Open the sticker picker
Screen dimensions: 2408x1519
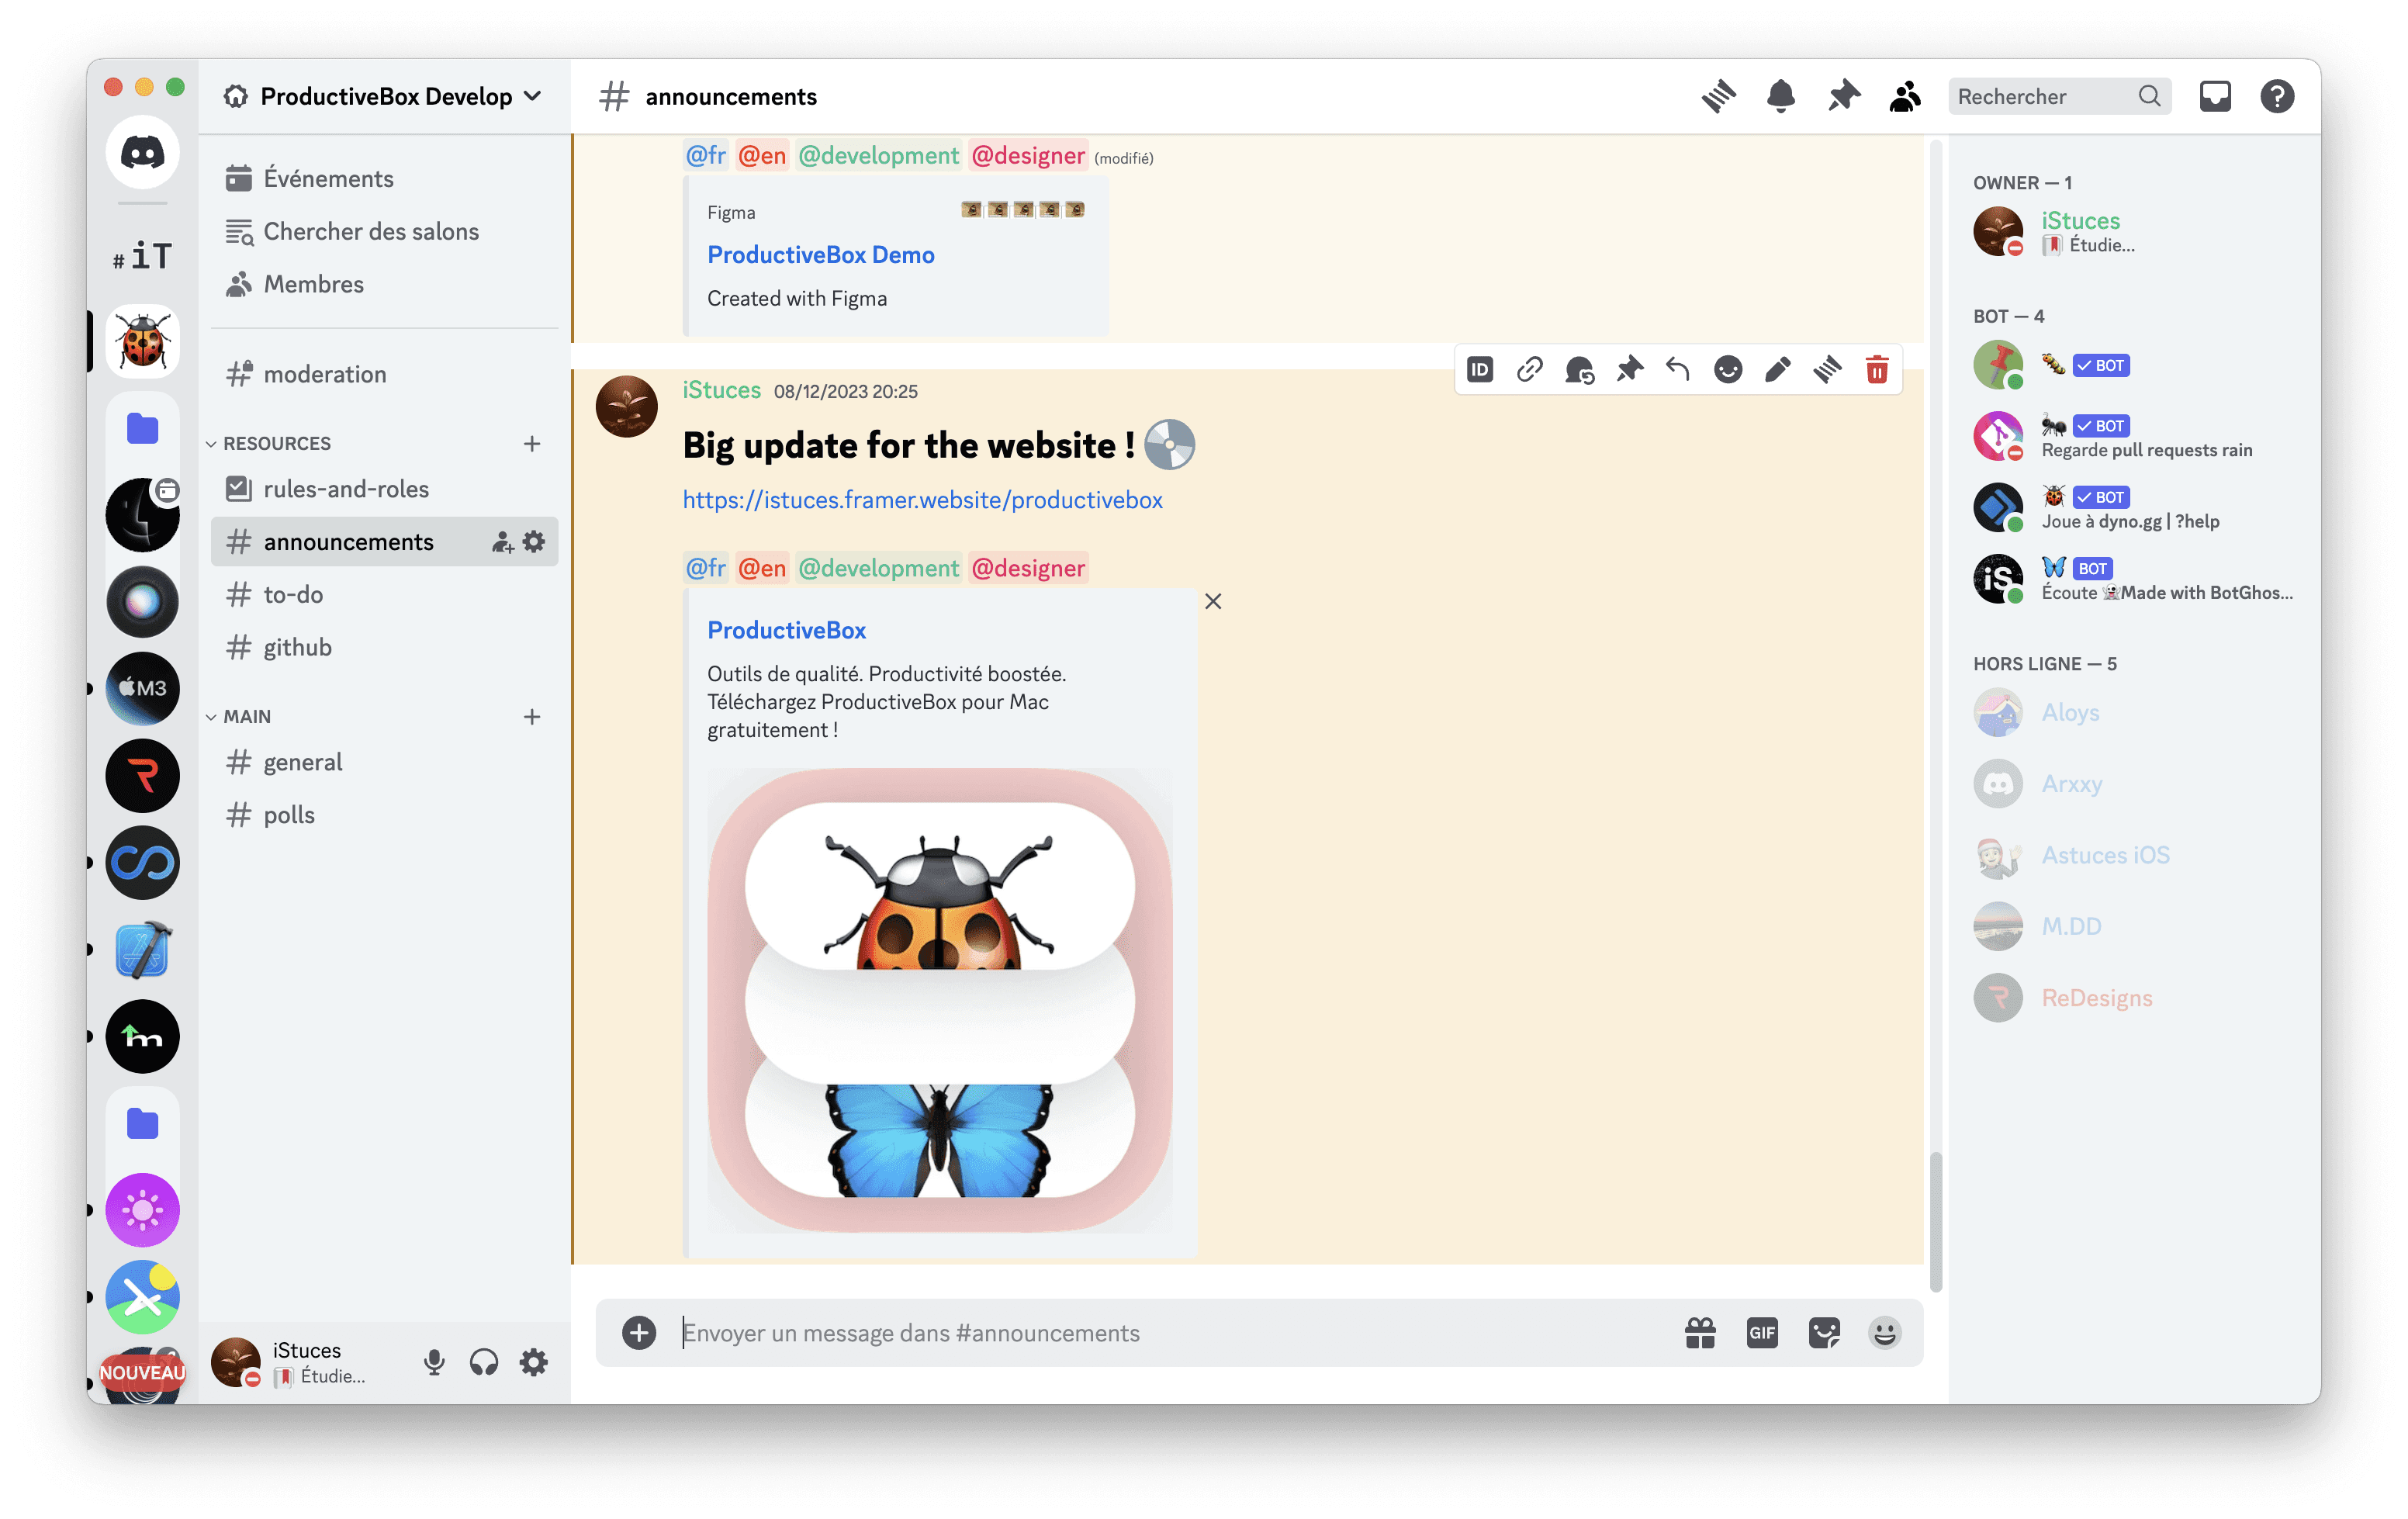pos(1824,1333)
